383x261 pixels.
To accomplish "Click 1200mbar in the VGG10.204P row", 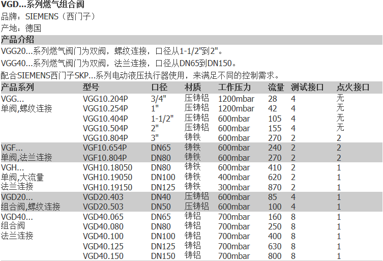I will (236, 99).
